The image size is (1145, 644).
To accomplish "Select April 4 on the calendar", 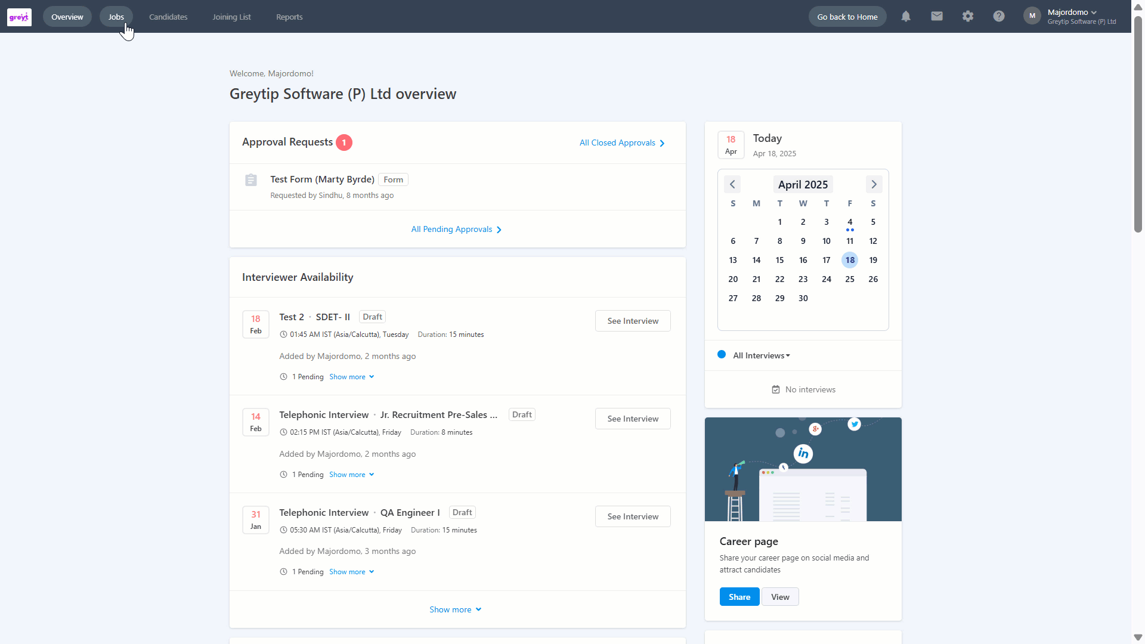I will pos(850,222).
